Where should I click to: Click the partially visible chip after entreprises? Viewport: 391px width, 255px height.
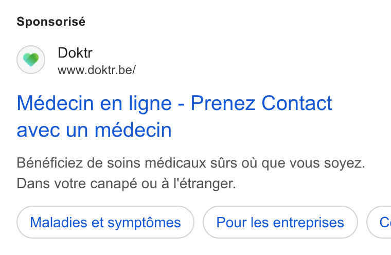(379, 222)
